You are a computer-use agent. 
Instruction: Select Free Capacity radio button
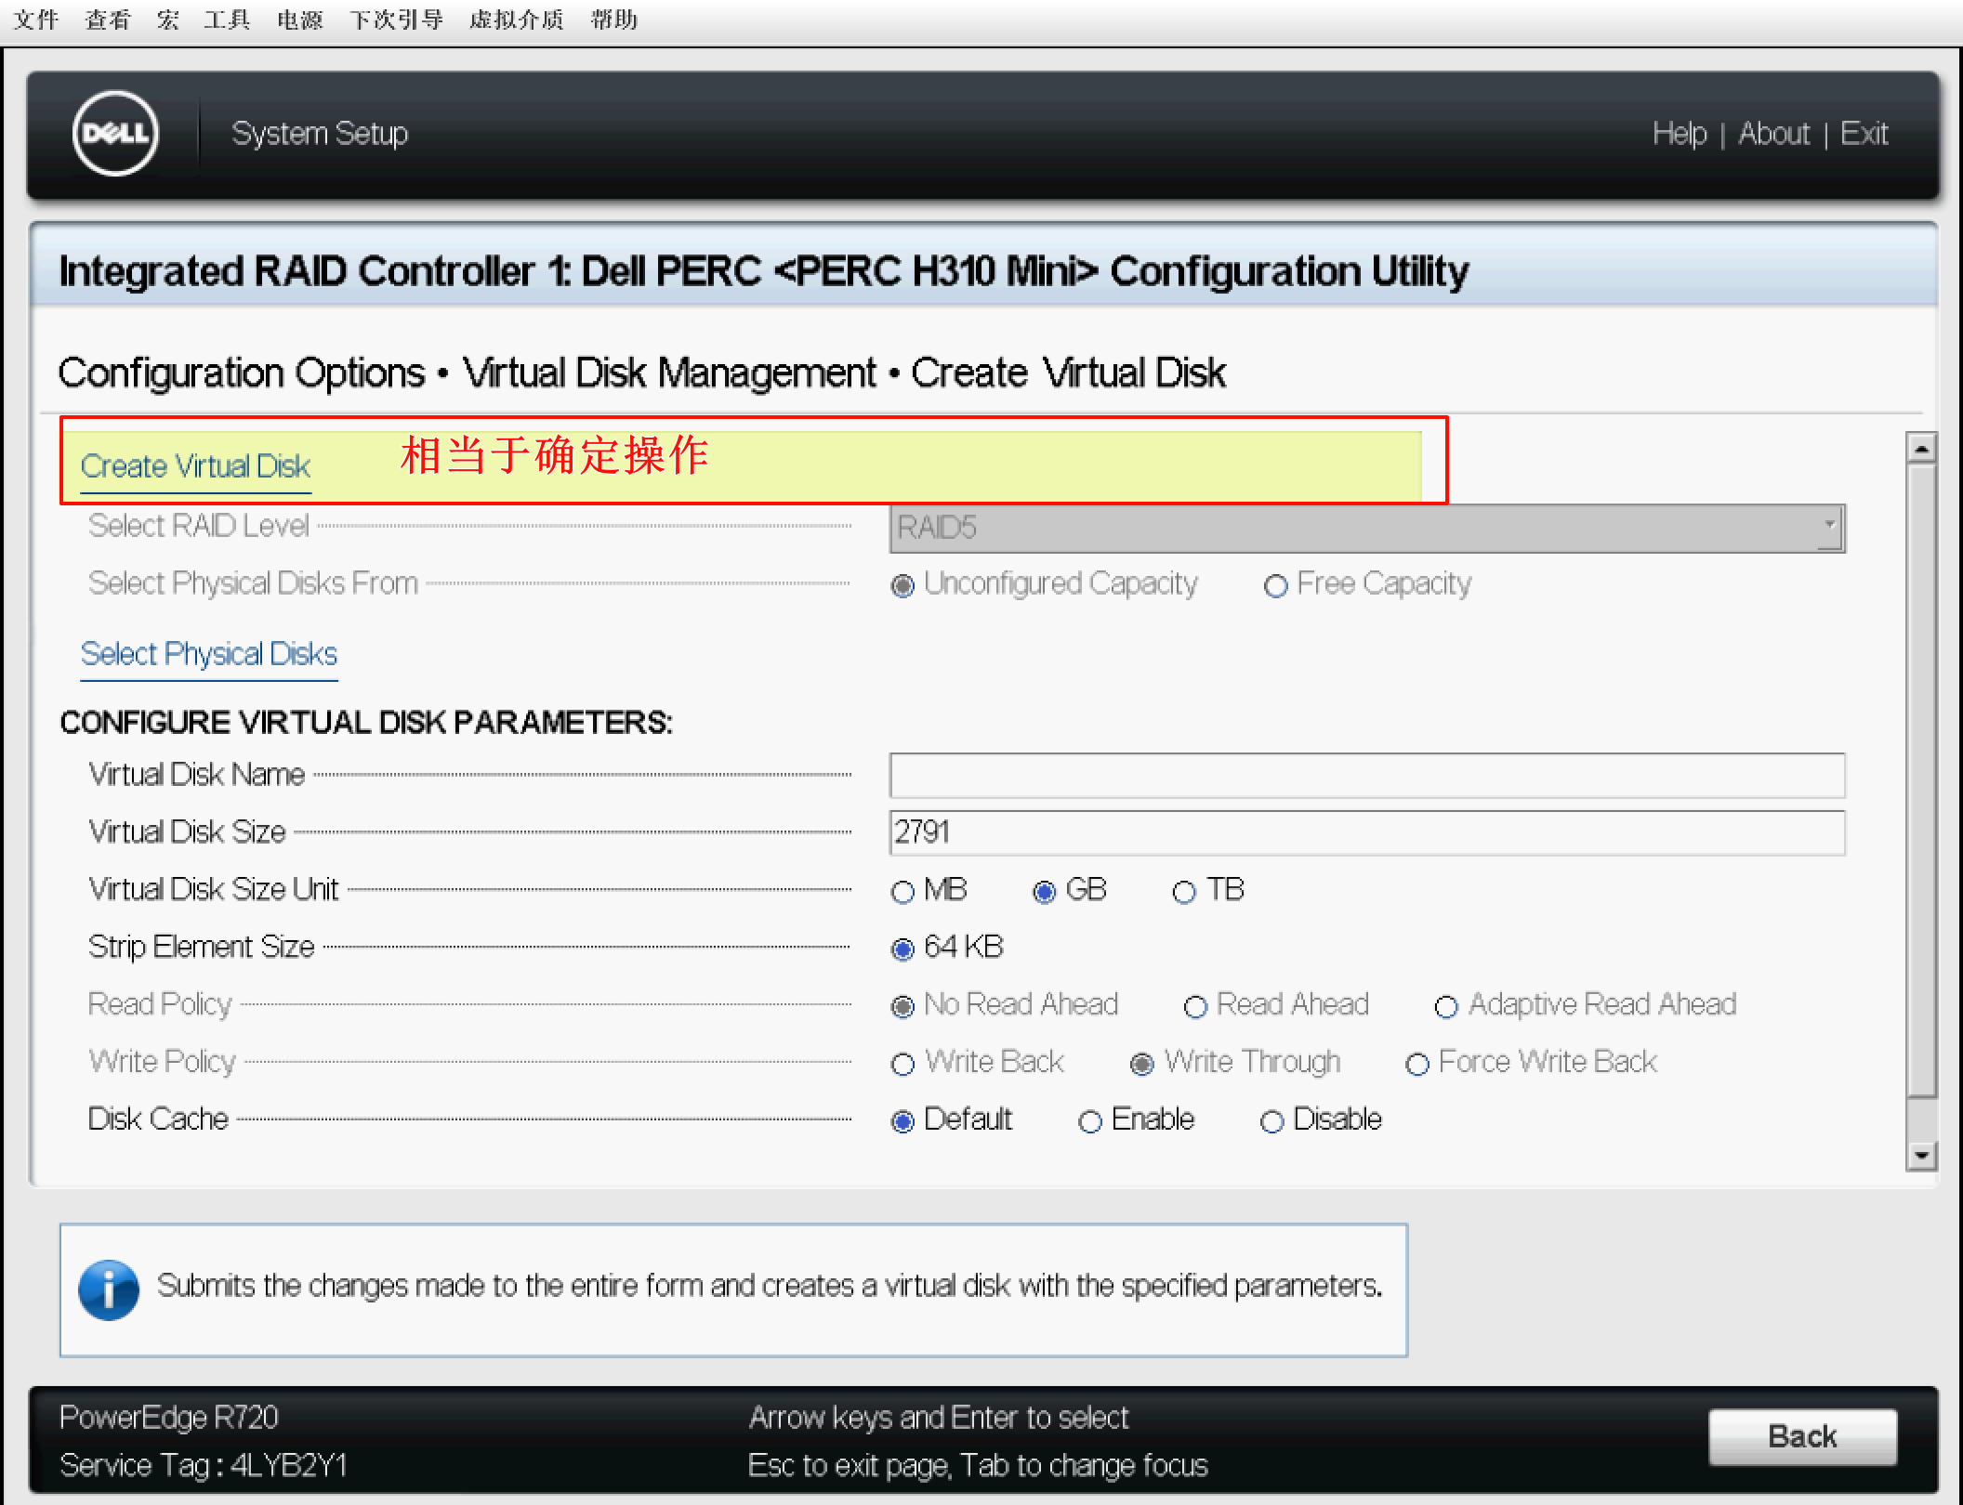coord(1276,585)
